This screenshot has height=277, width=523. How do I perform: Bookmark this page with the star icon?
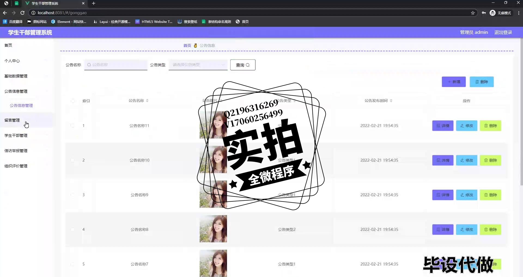click(x=473, y=13)
